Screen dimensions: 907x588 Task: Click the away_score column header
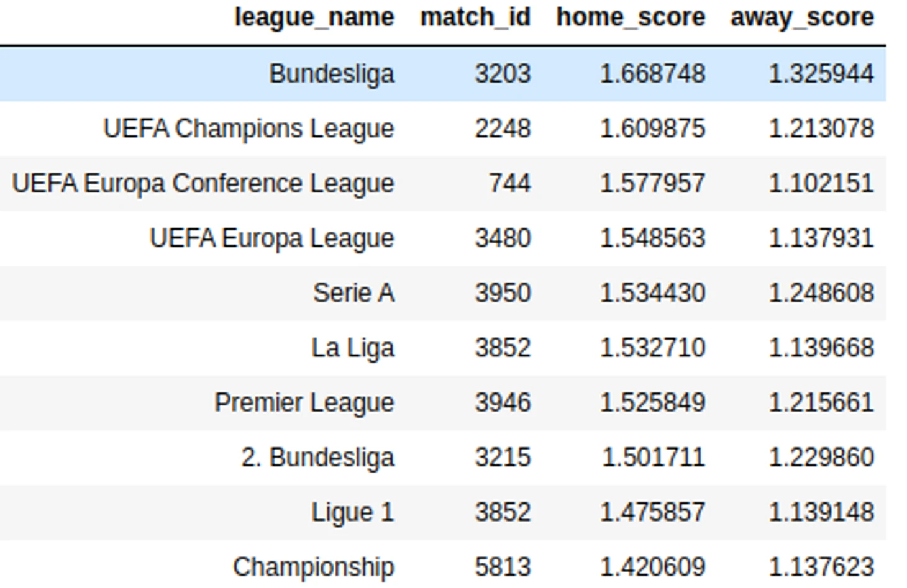pos(802,17)
